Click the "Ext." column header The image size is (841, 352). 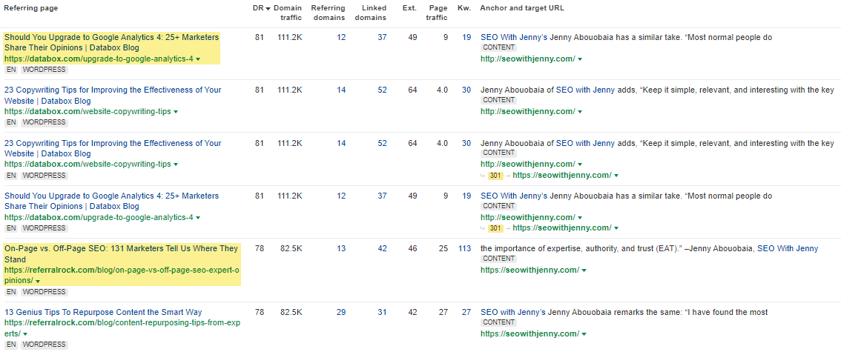pyautogui.click(x=409, y=7)
